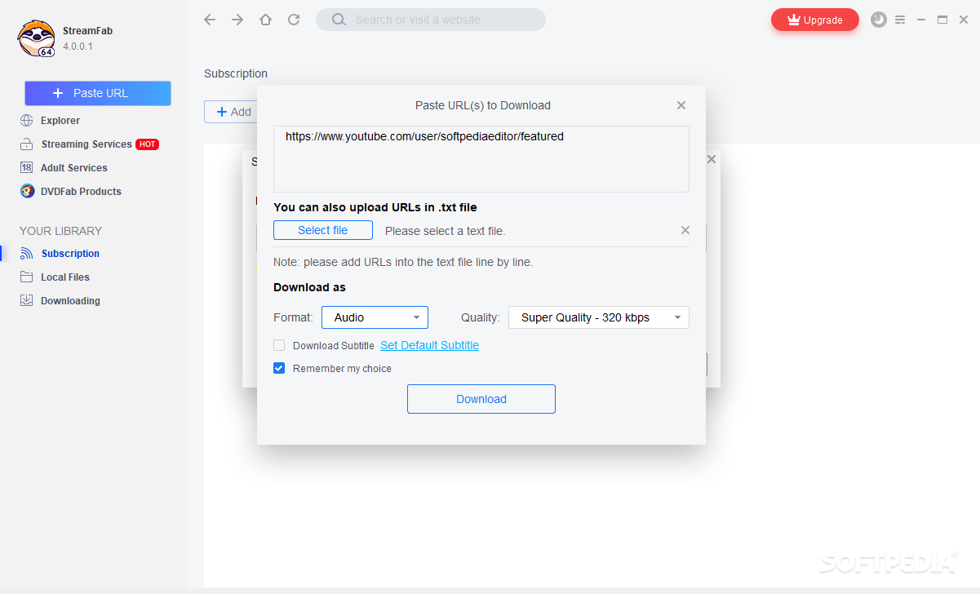Viewport: 980px width, 594px height.
Task: Click the red Upgrade button
Action: [x=814, y=20]
